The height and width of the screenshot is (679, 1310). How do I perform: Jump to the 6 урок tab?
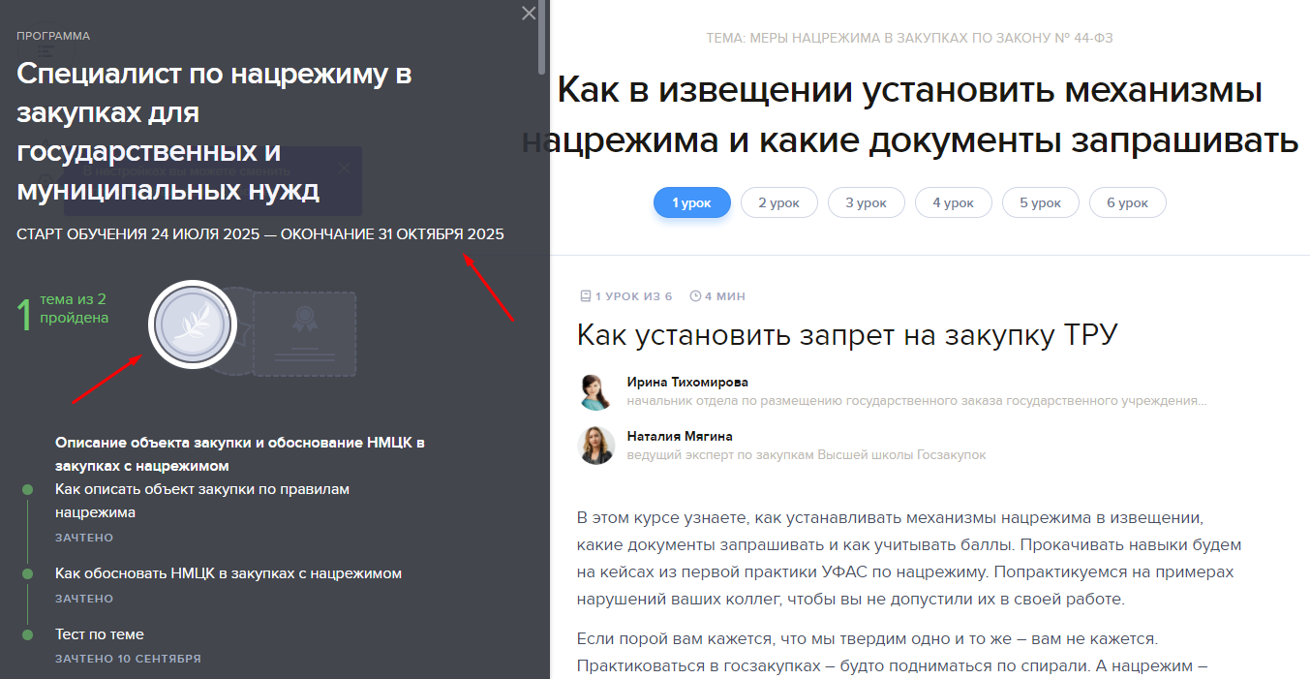coord(1127,202)
